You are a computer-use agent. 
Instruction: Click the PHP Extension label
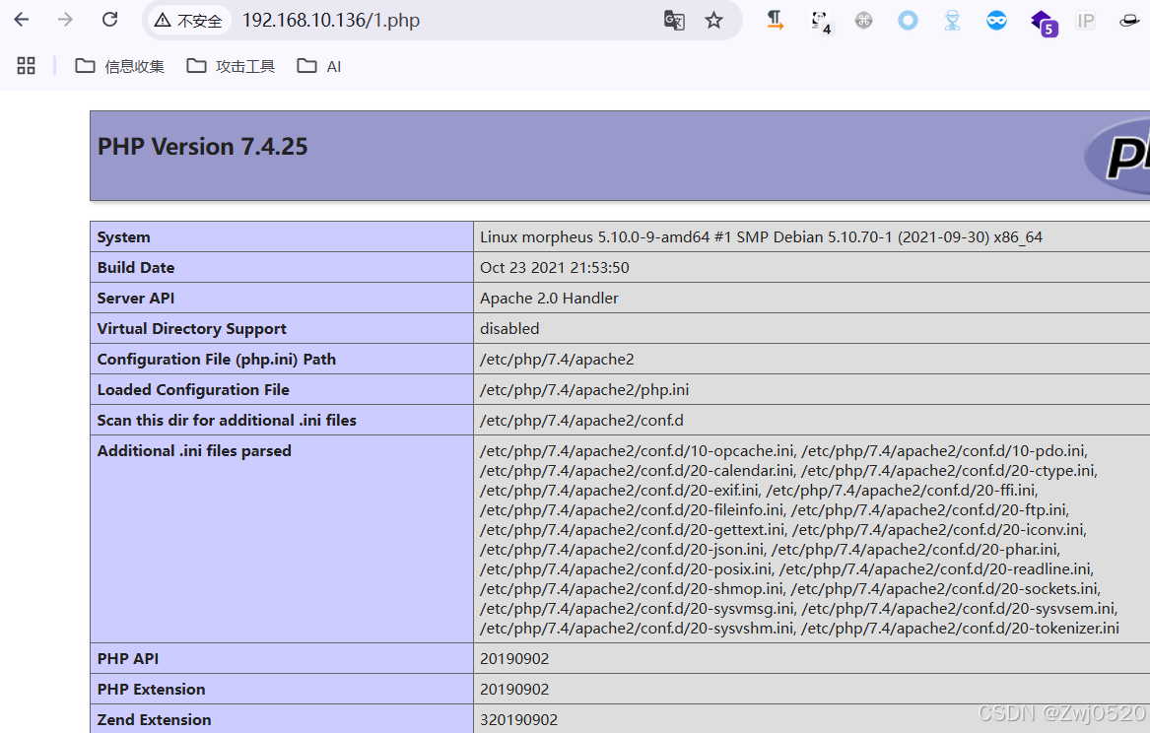[151, 689]
